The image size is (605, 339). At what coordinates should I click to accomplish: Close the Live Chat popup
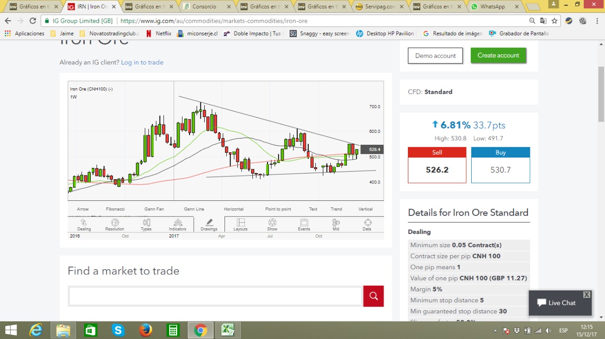587,295
